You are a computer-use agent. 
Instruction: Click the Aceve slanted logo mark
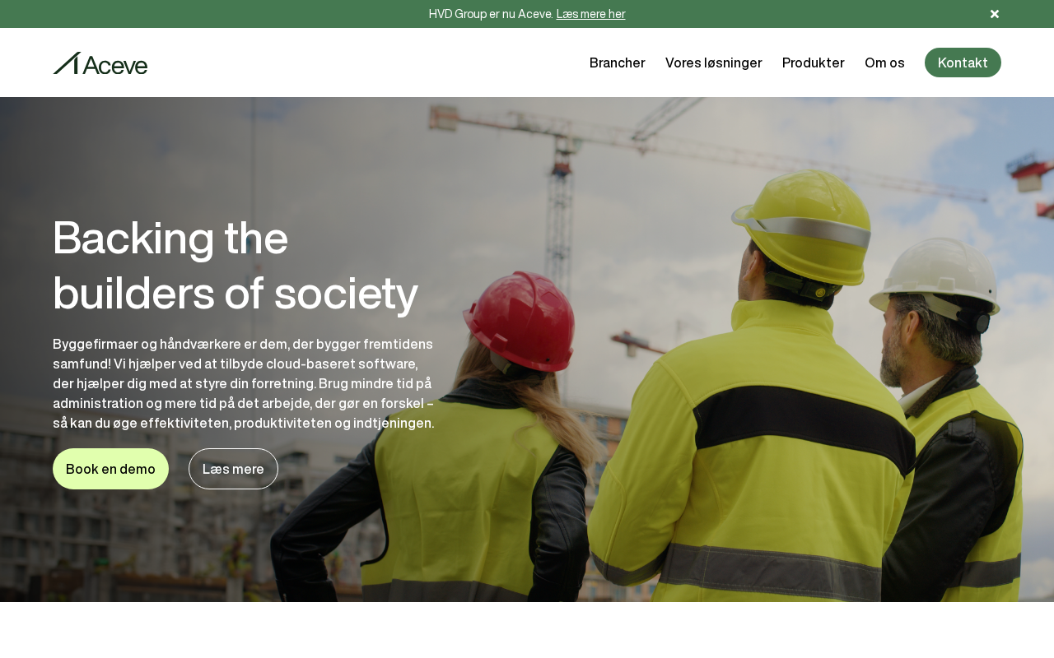[67, 63]
